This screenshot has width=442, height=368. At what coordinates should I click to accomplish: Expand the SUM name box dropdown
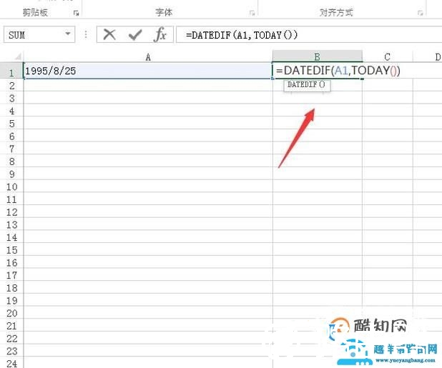coord(69,34)
